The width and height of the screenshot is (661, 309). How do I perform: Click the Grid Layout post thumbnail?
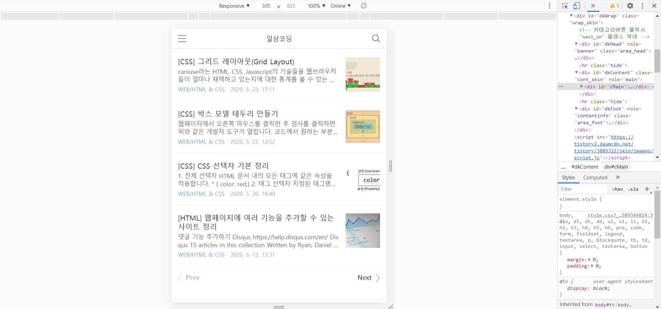tap(363, 74)
